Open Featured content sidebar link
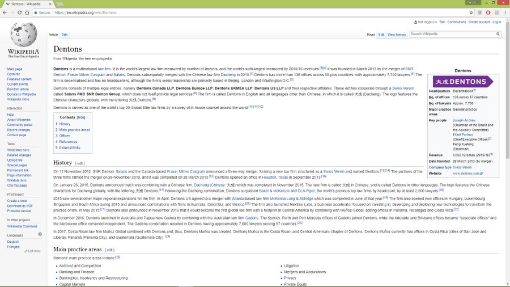 [x=19, y=79]
